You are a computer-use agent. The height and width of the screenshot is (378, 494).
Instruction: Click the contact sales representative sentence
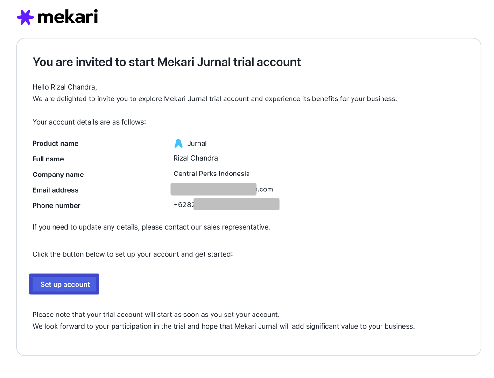151,227
